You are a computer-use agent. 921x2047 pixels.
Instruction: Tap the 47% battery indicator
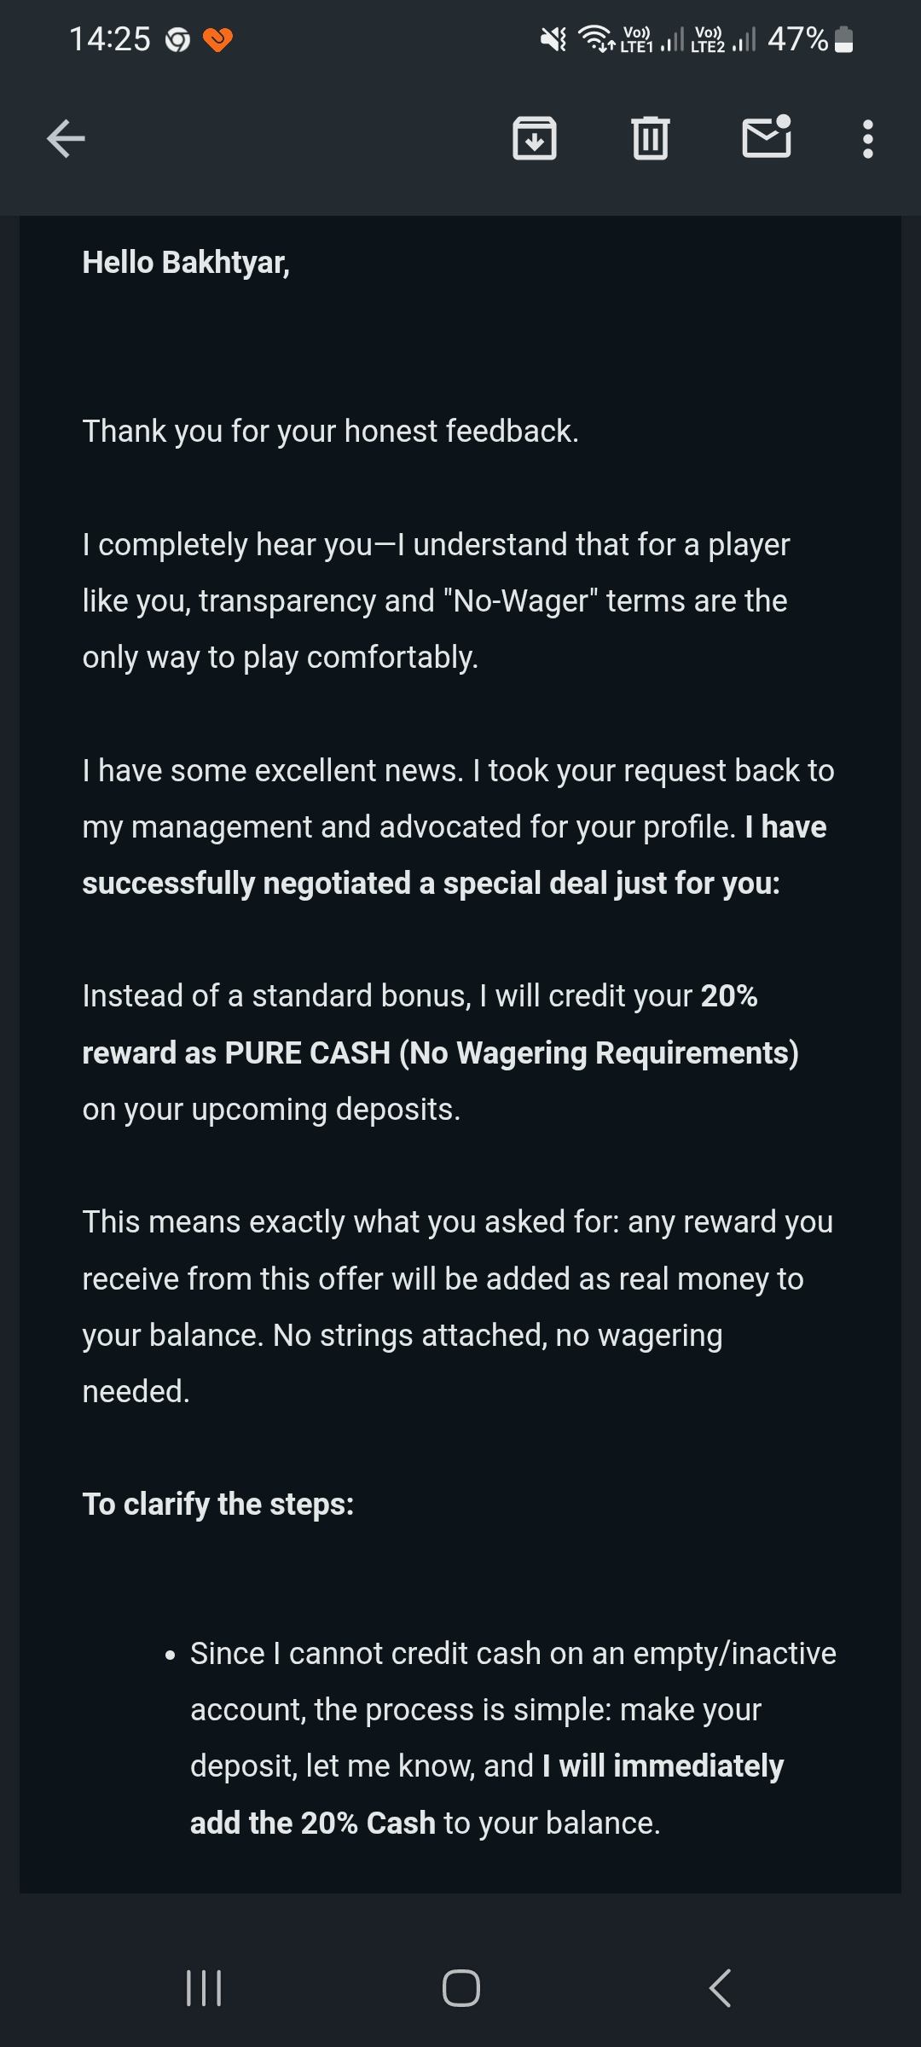(x=810, y=39)
